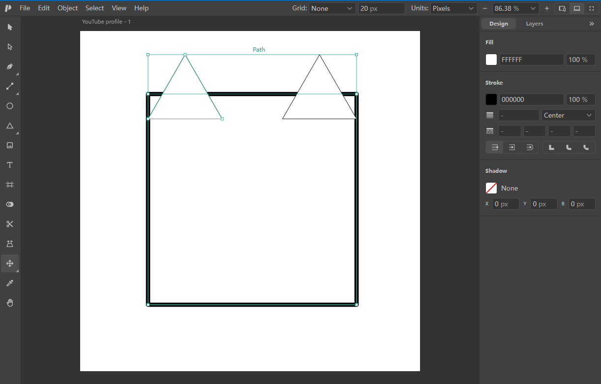Click the Shadow blur B field
This screenshot has width=601, height=384.
point(582,204)
